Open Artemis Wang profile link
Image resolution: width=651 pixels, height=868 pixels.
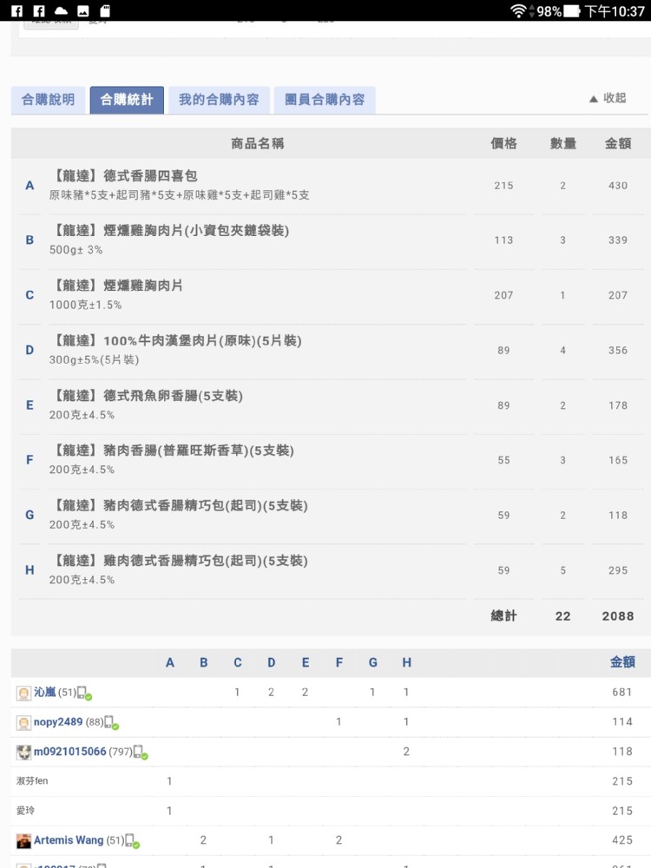69,840
